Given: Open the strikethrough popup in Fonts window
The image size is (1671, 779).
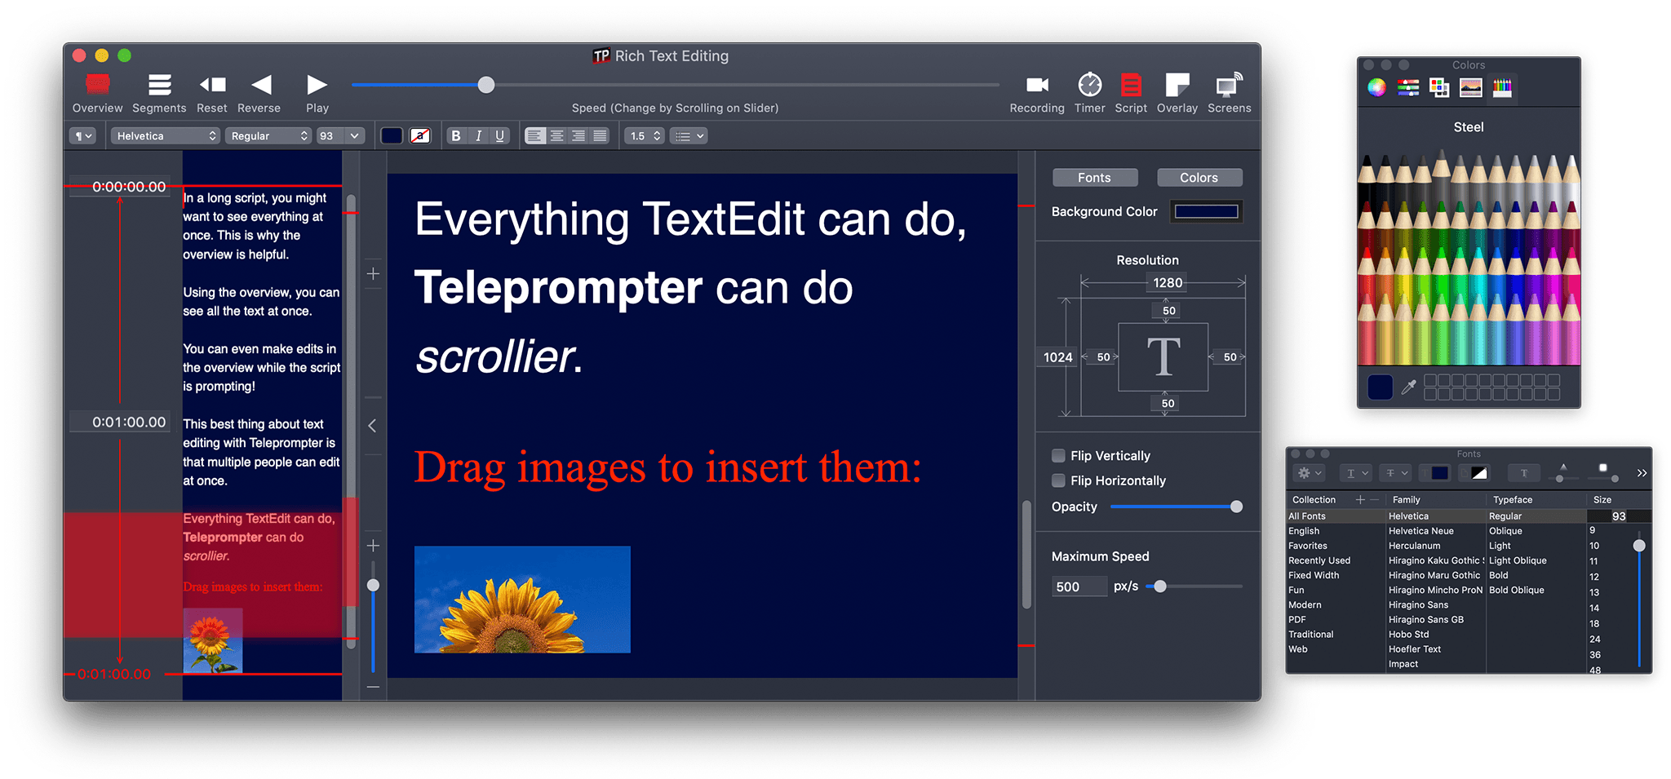Looking at the screenshot, I should (1396, 473).
